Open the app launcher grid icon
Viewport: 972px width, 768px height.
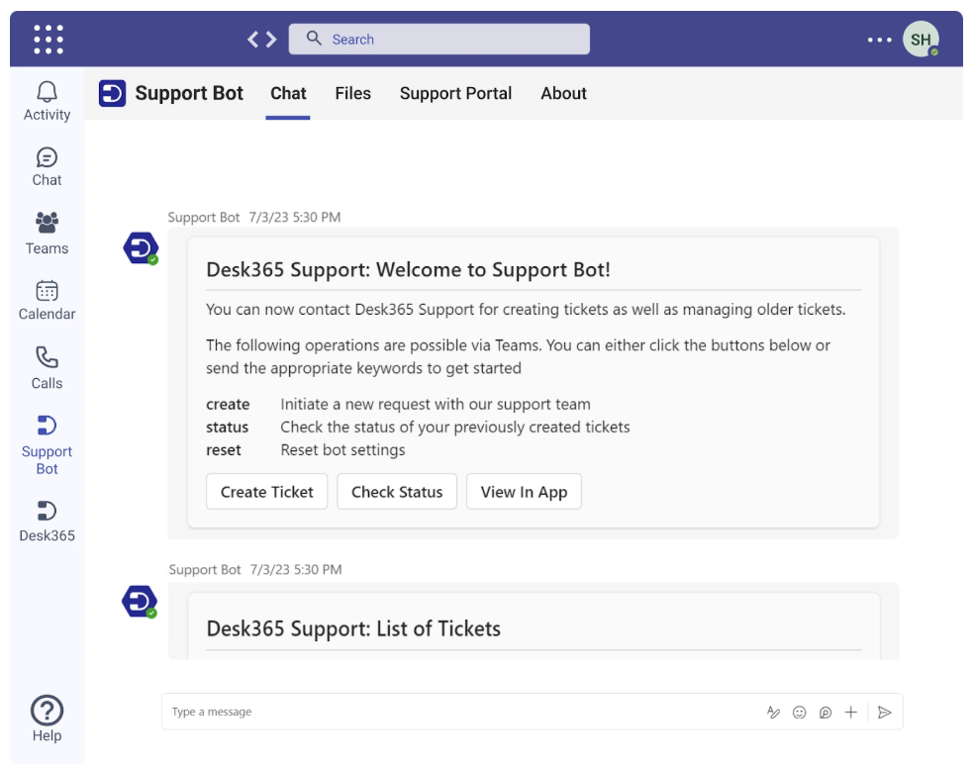(x=49, y=40)
